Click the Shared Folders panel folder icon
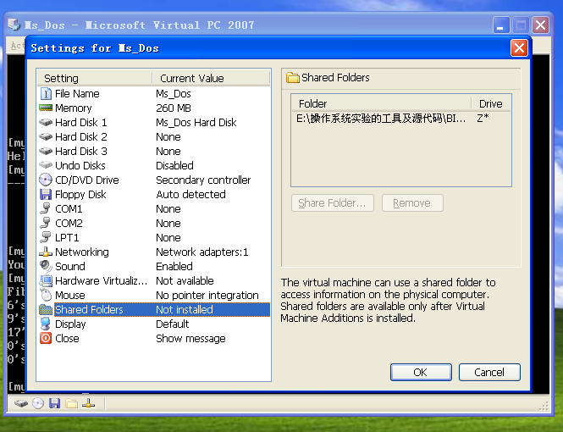The height and width of the screenshot is (432, 563). point(293,78)
